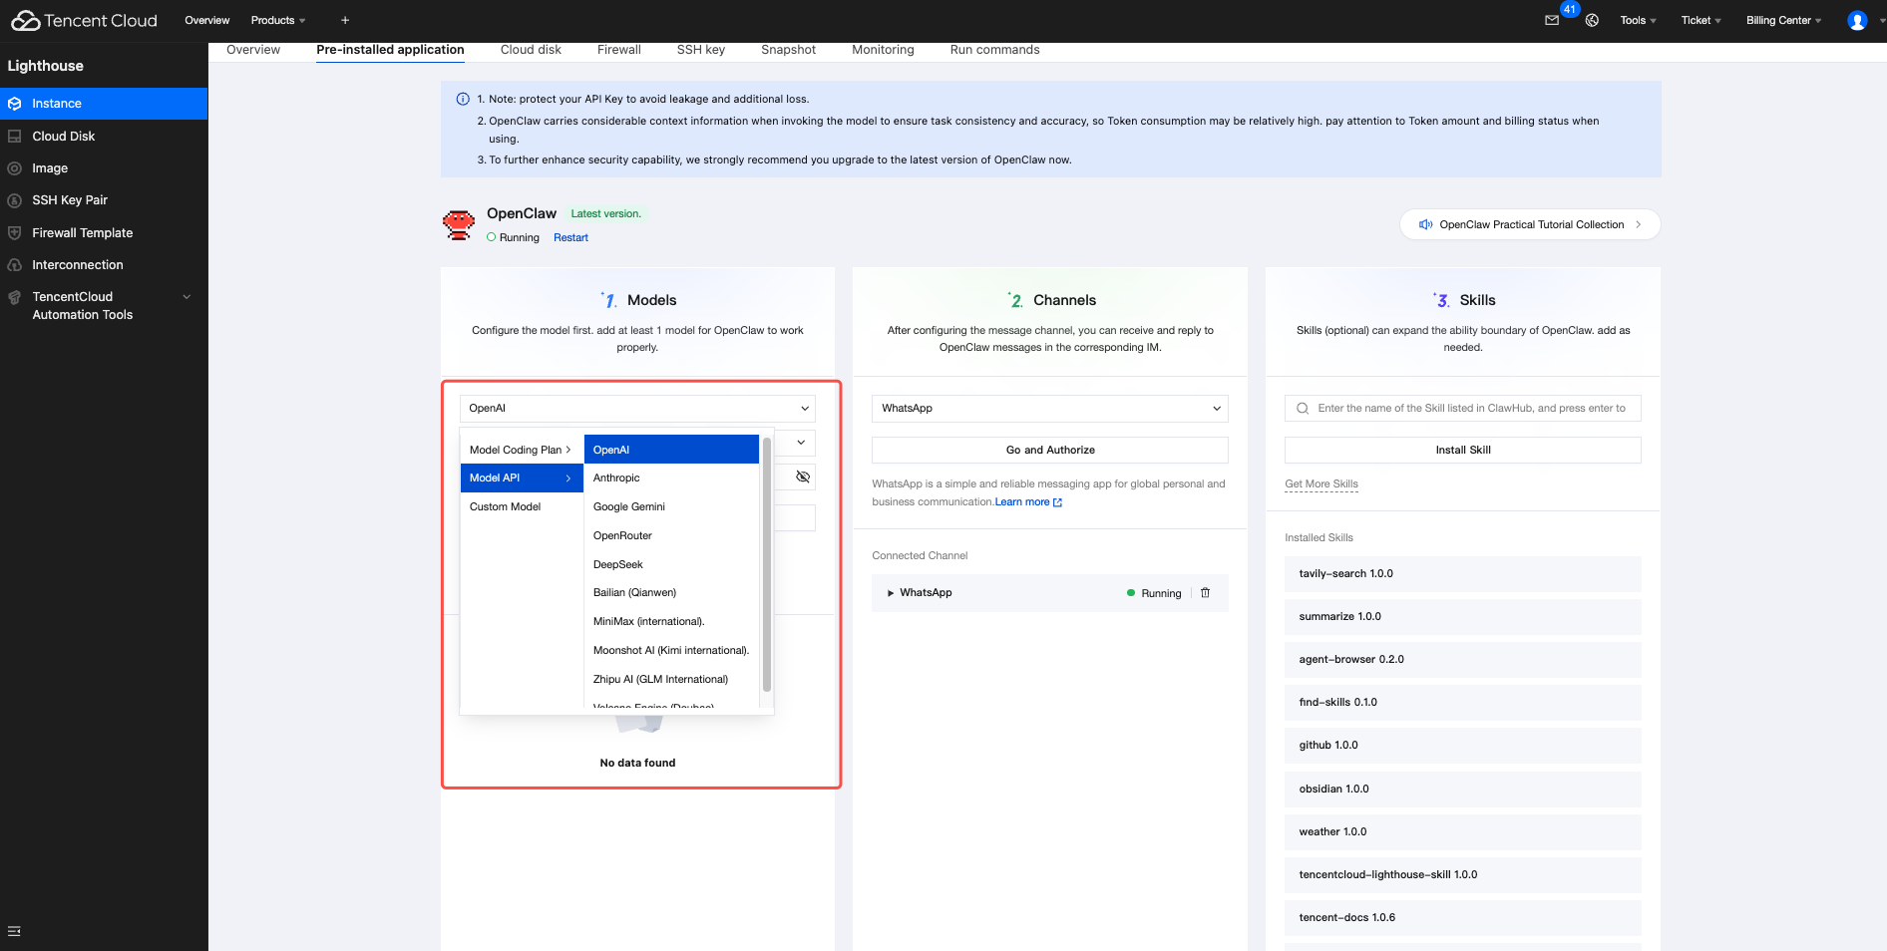Click the Restart link for OpenClaw

[x=570, y=238]
